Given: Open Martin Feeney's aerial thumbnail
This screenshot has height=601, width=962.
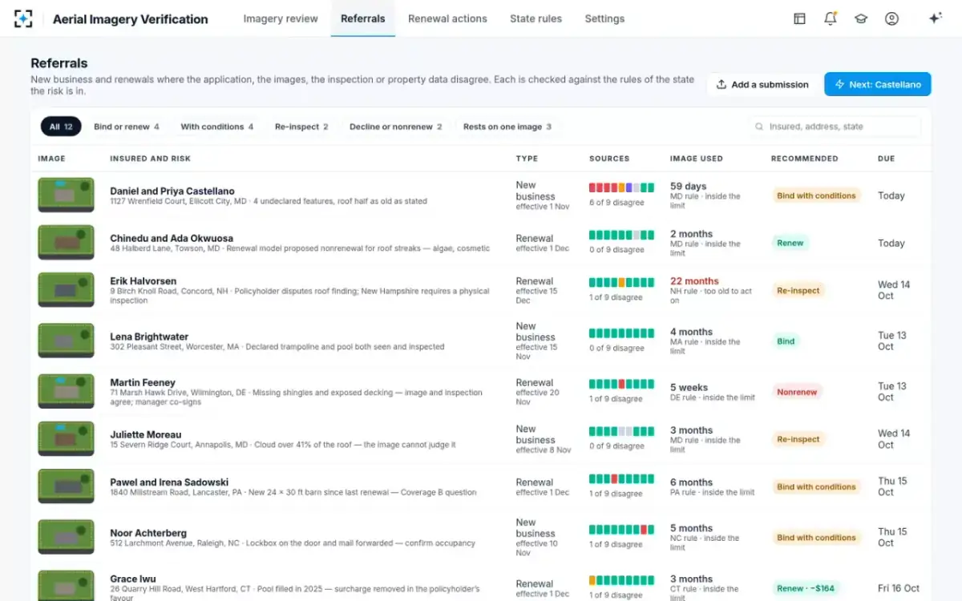Looking at the screenshot, I should 66,392.
